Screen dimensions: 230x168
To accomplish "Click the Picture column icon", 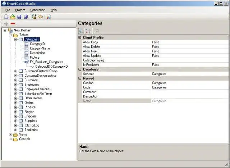I will click(26, 58).
